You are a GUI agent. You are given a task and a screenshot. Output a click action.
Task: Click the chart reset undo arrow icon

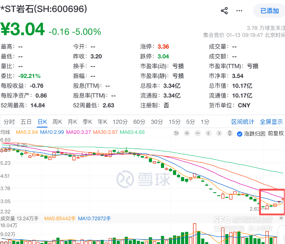[x=176, y=133]
